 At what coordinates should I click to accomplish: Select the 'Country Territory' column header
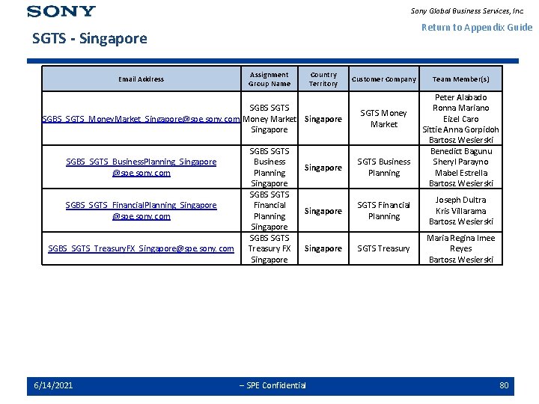[323, 79]
